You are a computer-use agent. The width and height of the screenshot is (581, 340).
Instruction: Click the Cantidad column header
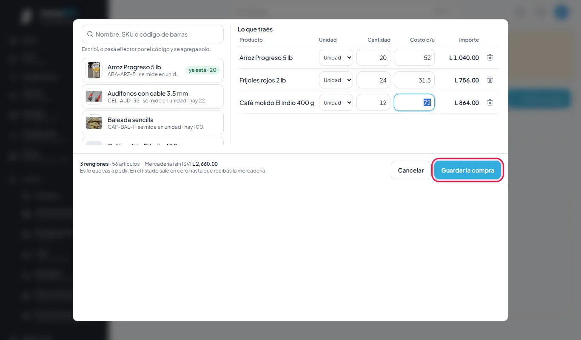(x=379, y=40)
